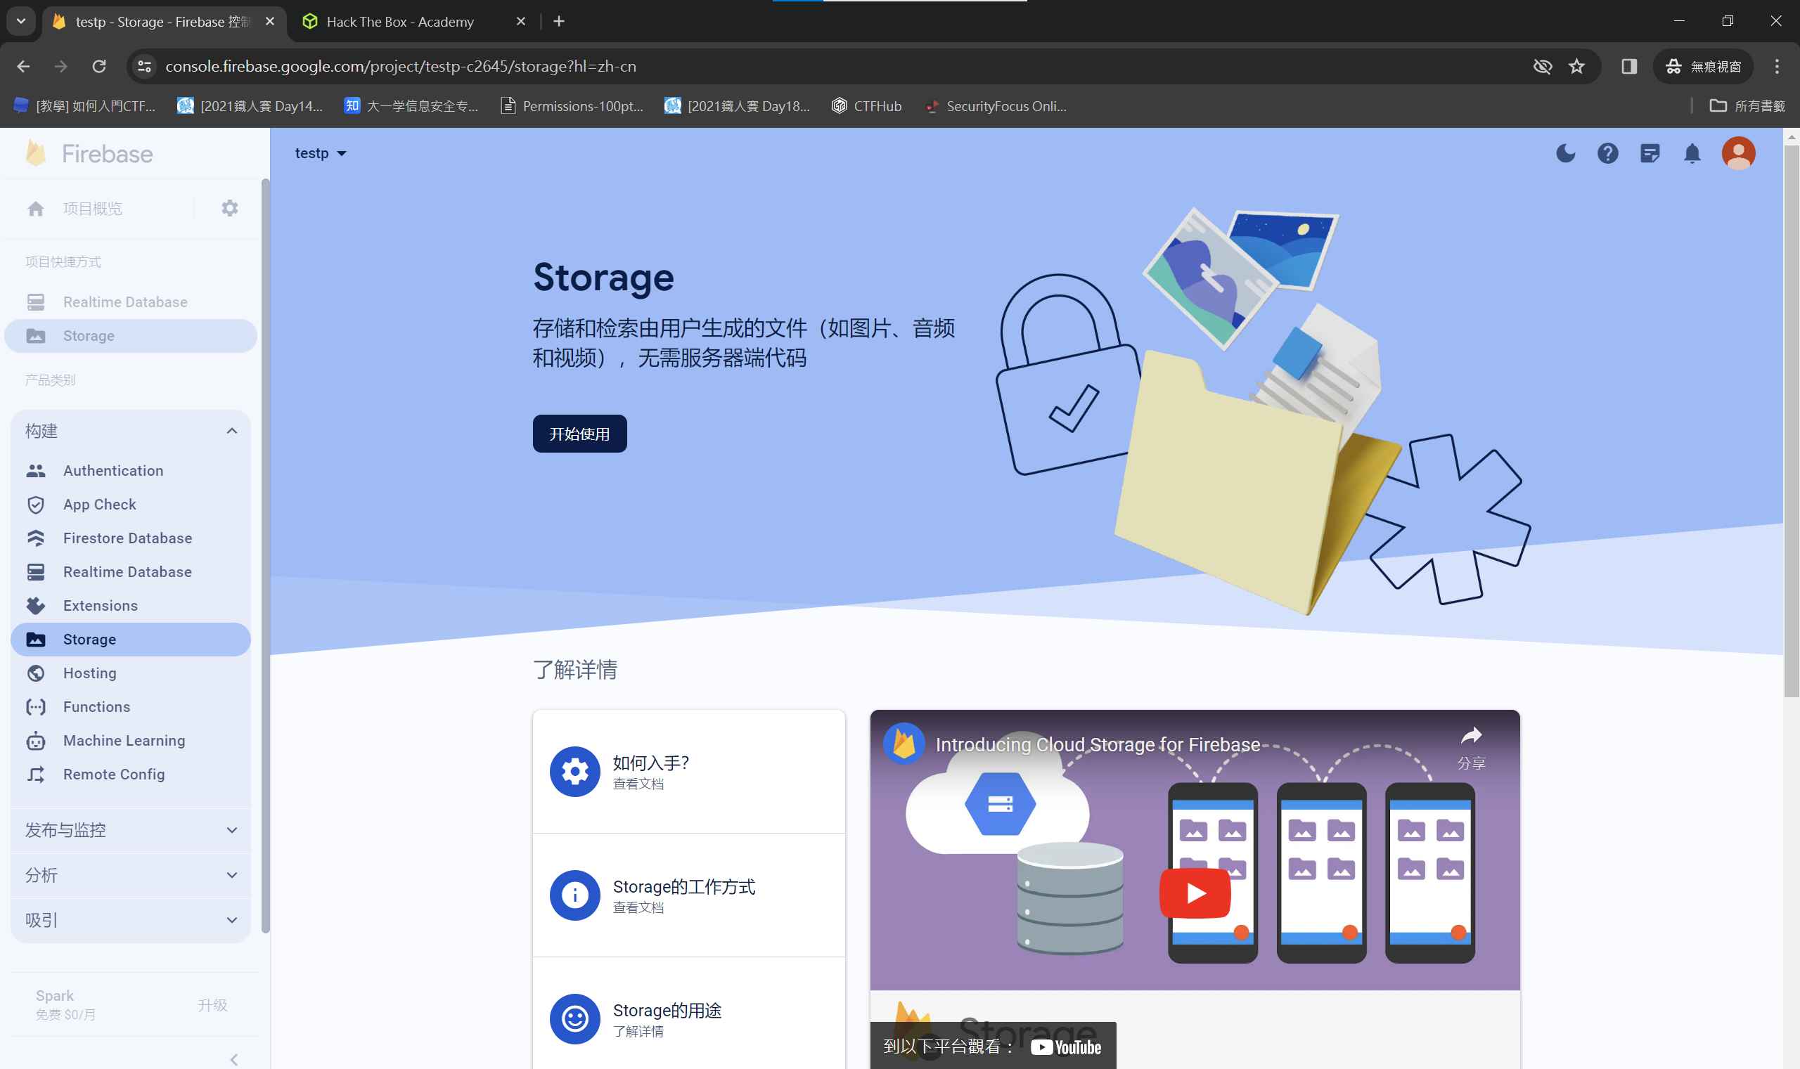Switch to Hack The Box Academy tab
This screenshot has height=1069, width=1800.
point(400,22)
